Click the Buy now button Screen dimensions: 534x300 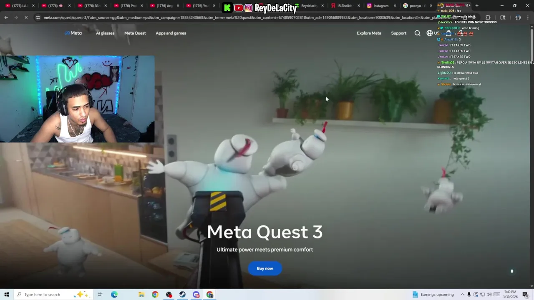[265, 268]
